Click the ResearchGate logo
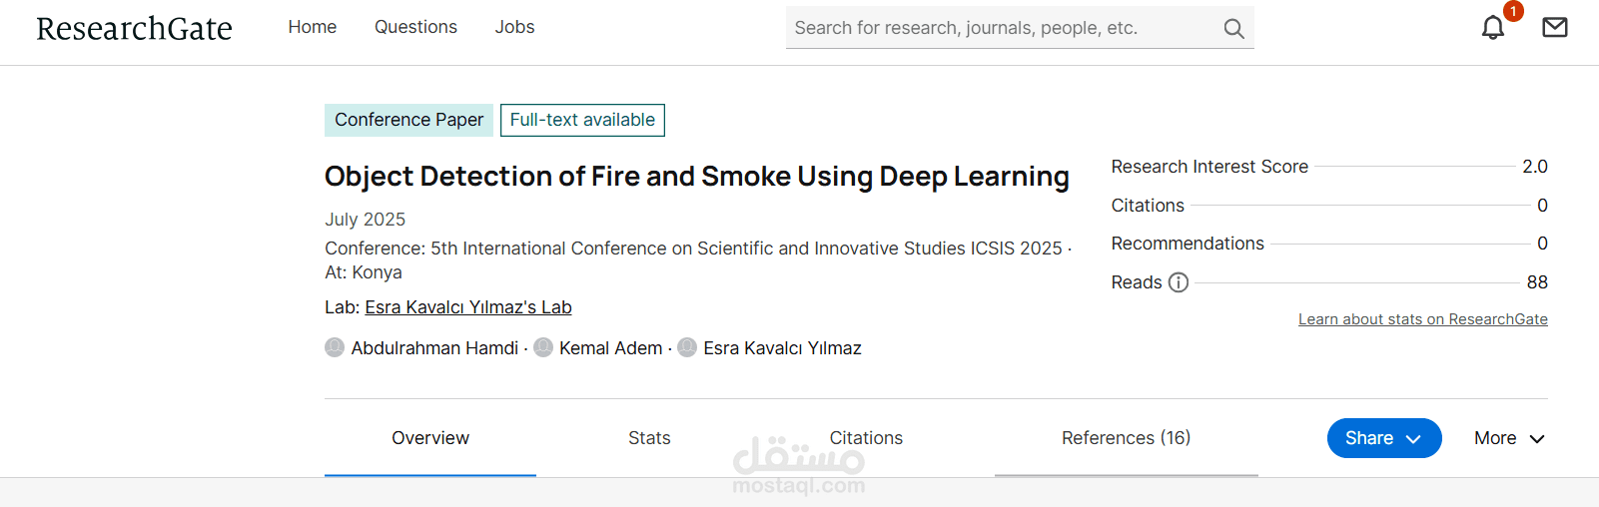The image size is (1599, 507). [x=134, y=28]
